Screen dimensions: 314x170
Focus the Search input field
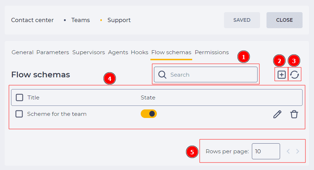(206, 74)
